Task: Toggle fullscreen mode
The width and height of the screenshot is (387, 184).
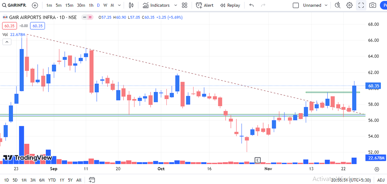Action: [x=361, y=5]
